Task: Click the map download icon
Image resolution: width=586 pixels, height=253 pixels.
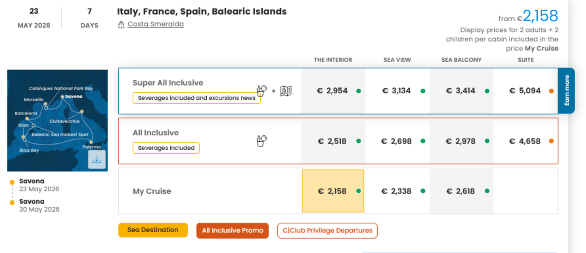Action: (x=97, y=160)
